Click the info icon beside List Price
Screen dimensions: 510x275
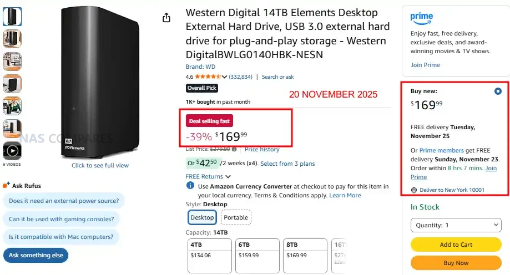[x=234, y=149]
